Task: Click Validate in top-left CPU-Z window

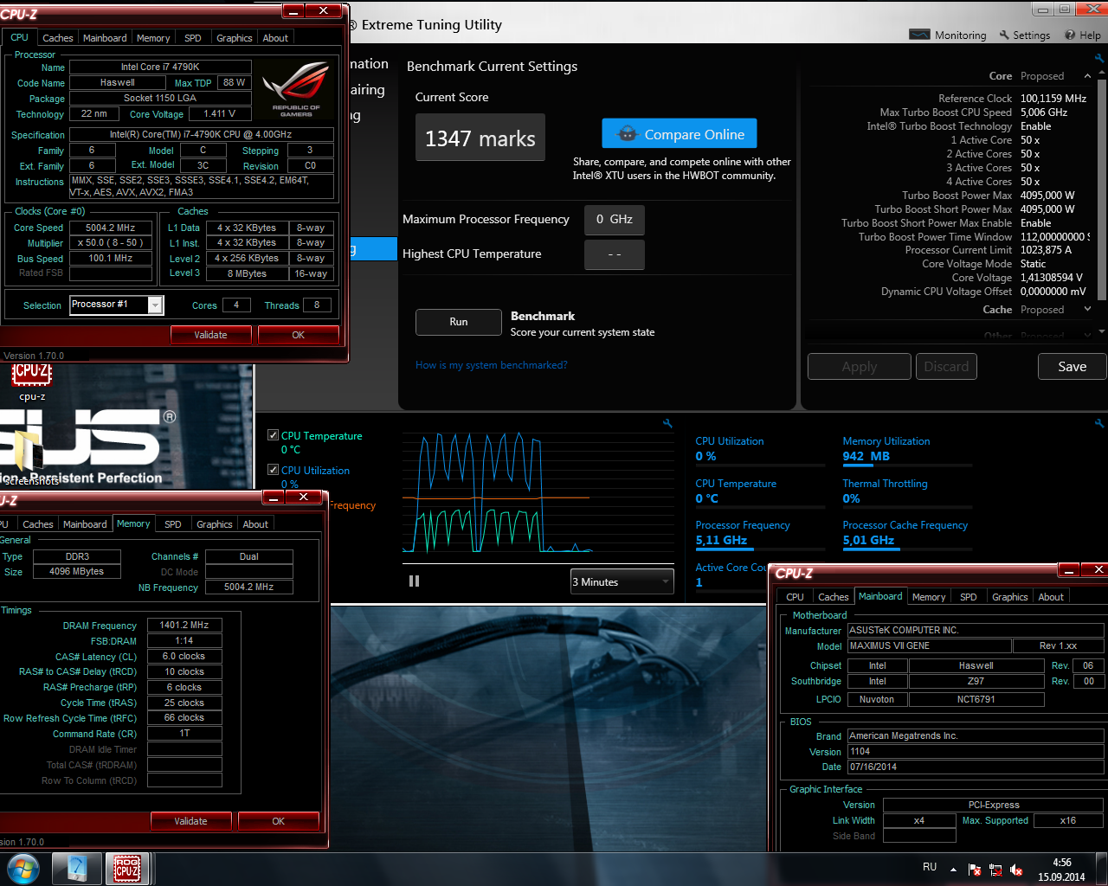Action: click(210, 335)
